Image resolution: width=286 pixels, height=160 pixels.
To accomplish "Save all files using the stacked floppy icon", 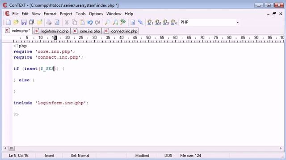I will [x=32, y=22].
